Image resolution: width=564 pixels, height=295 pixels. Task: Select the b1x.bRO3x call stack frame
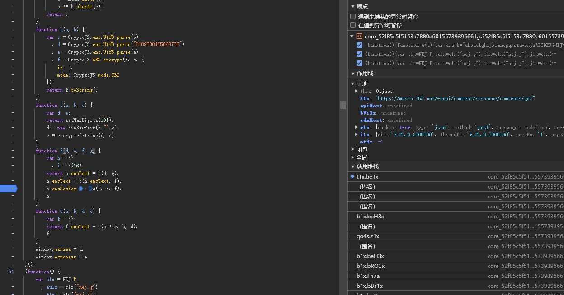point(371,266)
